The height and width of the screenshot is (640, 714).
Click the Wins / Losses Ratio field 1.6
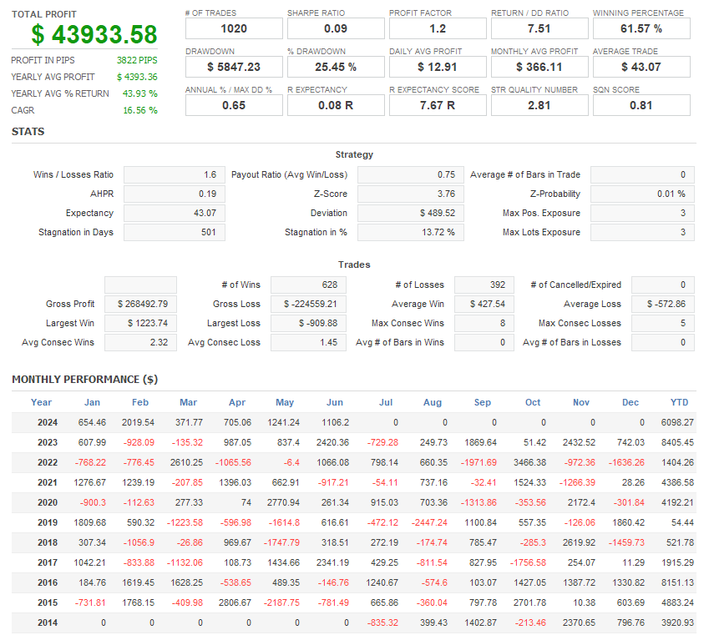point(175,174)
